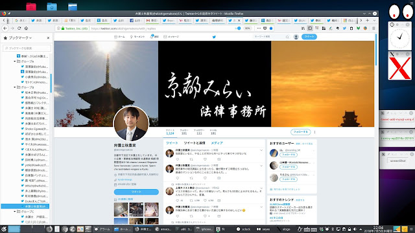Viewport: 415px width, 233px height.
Task: Open the list-all-tabs dropdown arrow
Action: (x=374, y=20)
